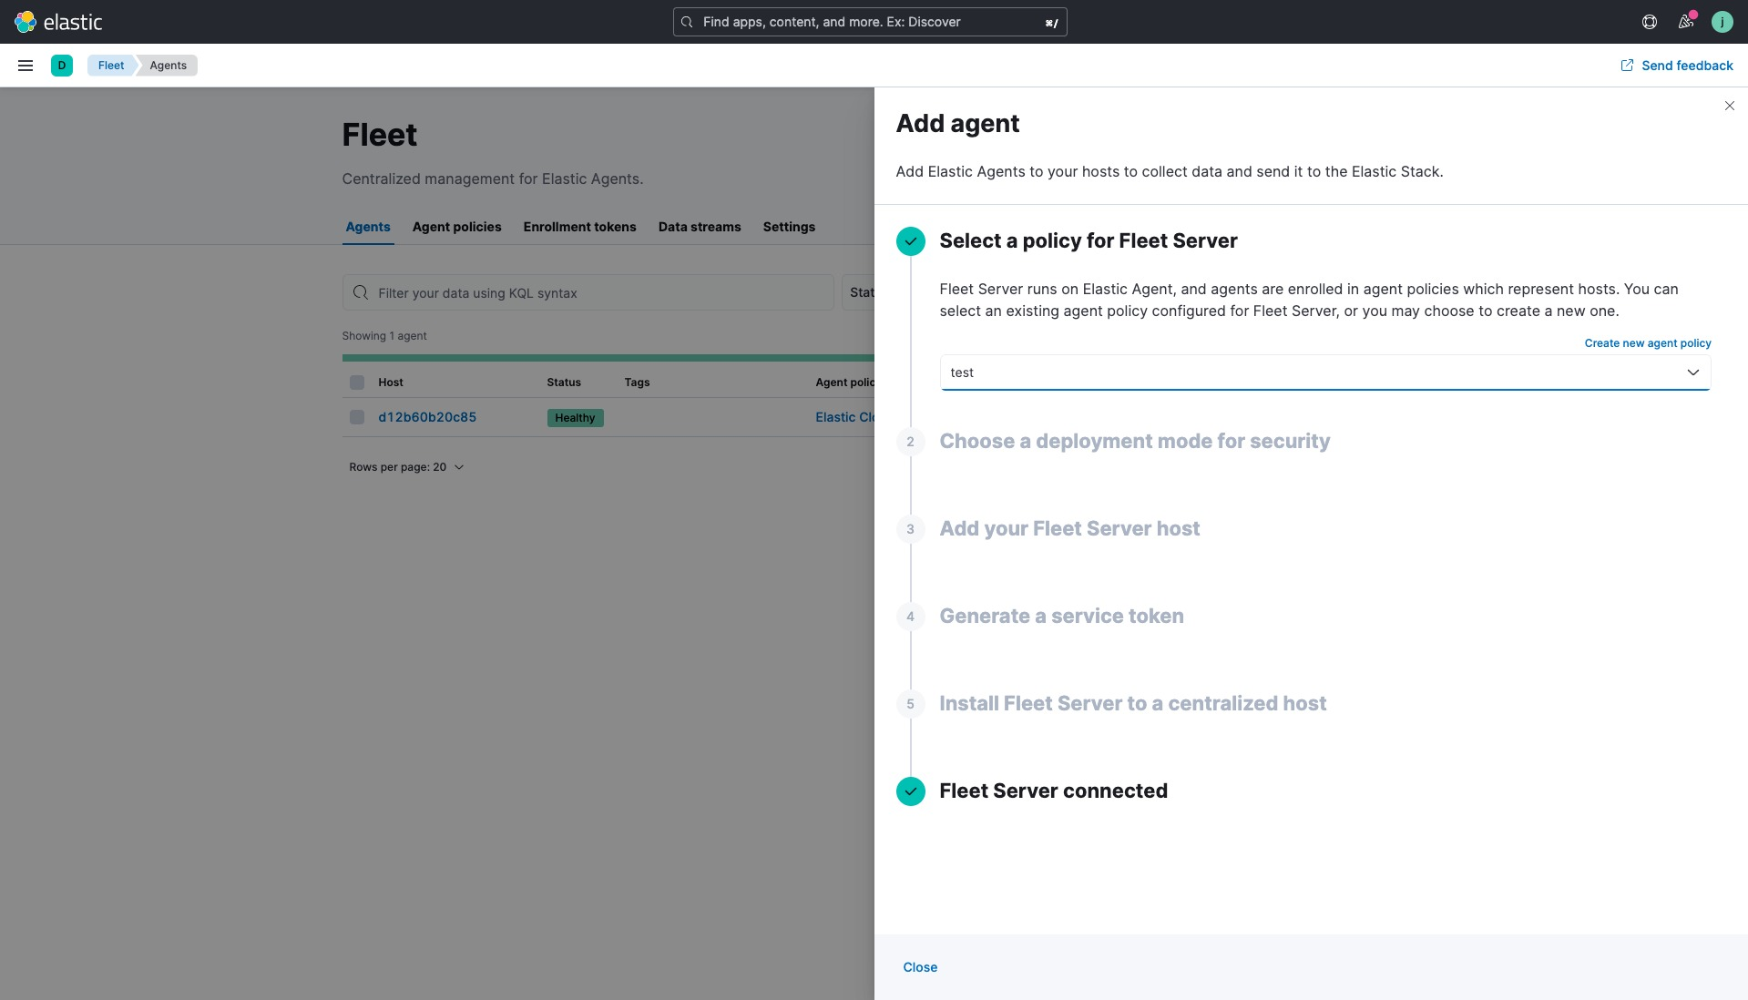
Task: Open the user profile avatar menu
Action: (x=1722, y=21)
